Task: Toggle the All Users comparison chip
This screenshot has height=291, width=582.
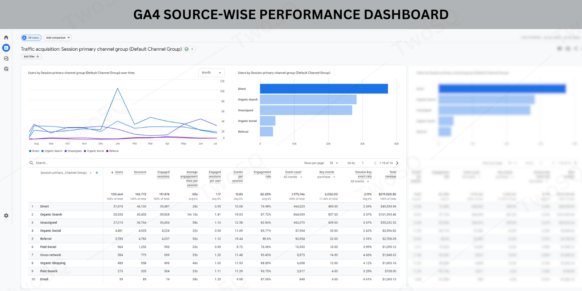Action: click(31, 38)
